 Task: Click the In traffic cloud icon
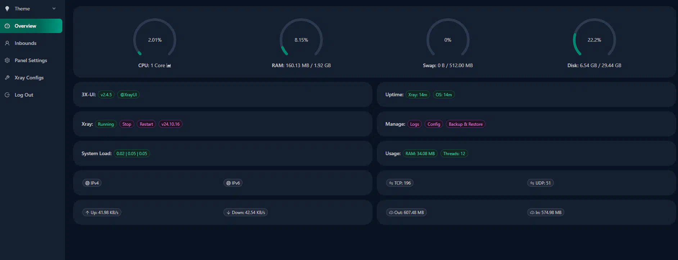(532, 213)
